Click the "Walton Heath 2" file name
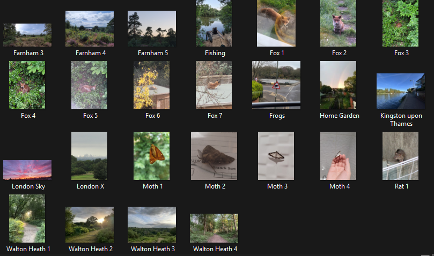 91,249
